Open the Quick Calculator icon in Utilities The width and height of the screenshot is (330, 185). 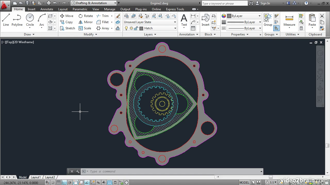point(301,28)
